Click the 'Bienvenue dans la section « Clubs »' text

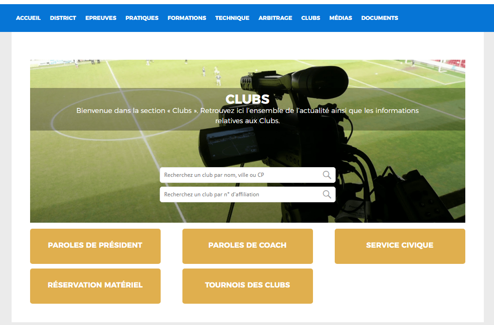tap(138, 111)
